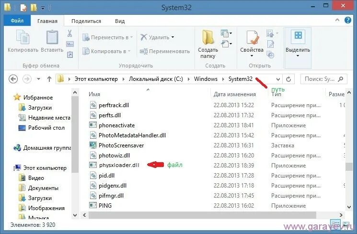Switch to the Главная tab
This screenshot has height=234, width=357.
click(47, 21)
